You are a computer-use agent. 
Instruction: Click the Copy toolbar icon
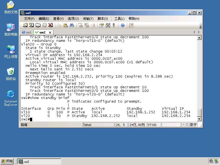tap(59, 25)
